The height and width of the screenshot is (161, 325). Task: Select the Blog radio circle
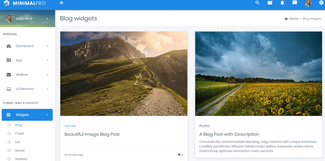click(9, 125)
